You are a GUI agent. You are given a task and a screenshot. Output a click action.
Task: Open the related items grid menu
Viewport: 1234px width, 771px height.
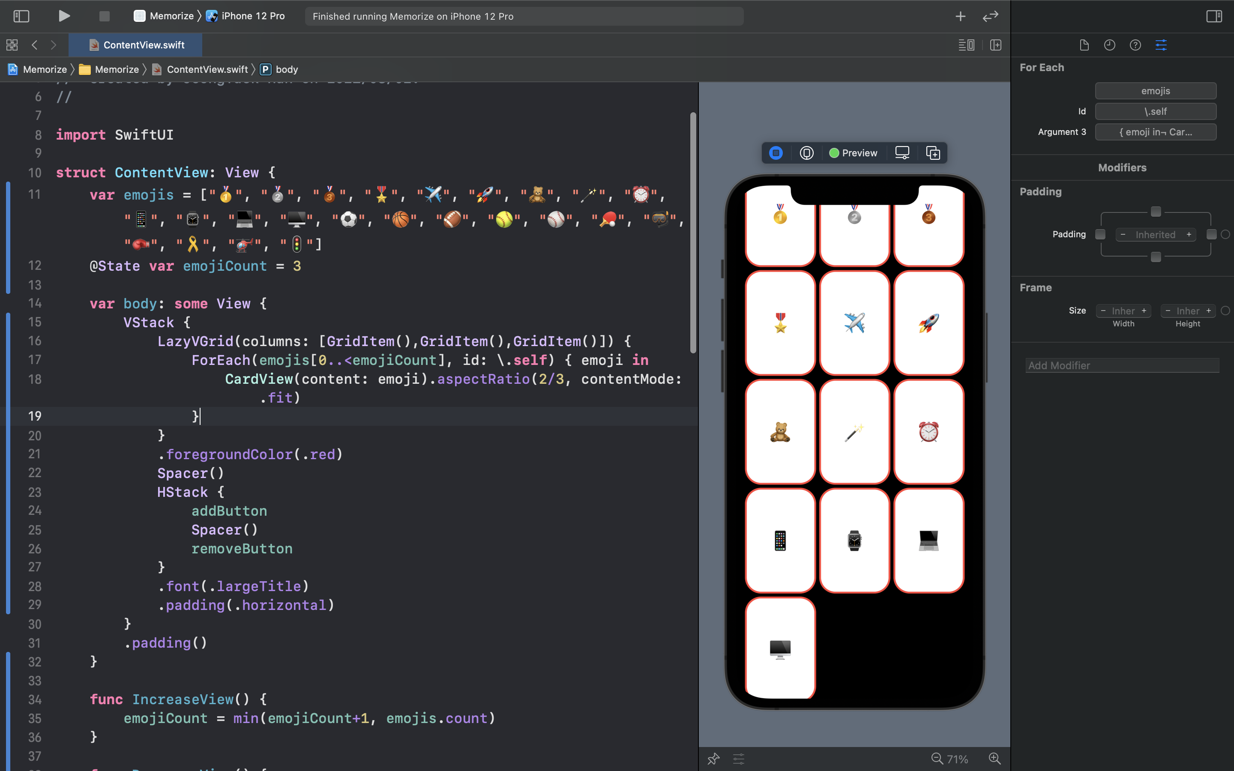[12, 45]
